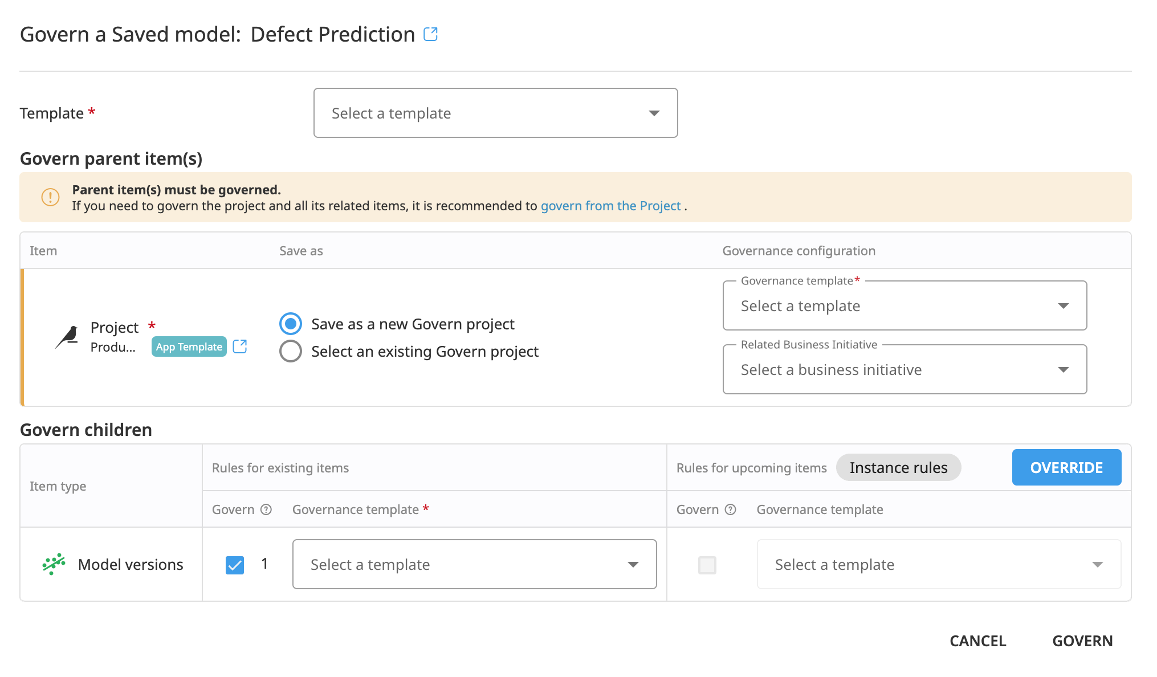Click the warning icon in the banner

50,197
